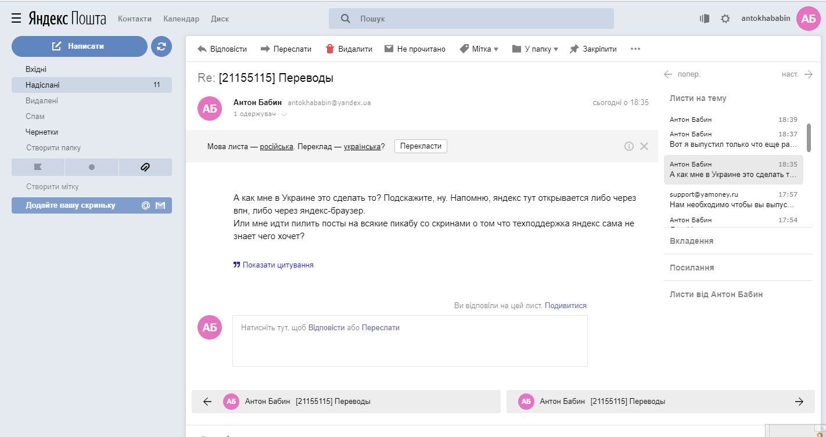Click Відповісти link inside quick reply box
The image size is (826, 437).
tap(326, 327)
